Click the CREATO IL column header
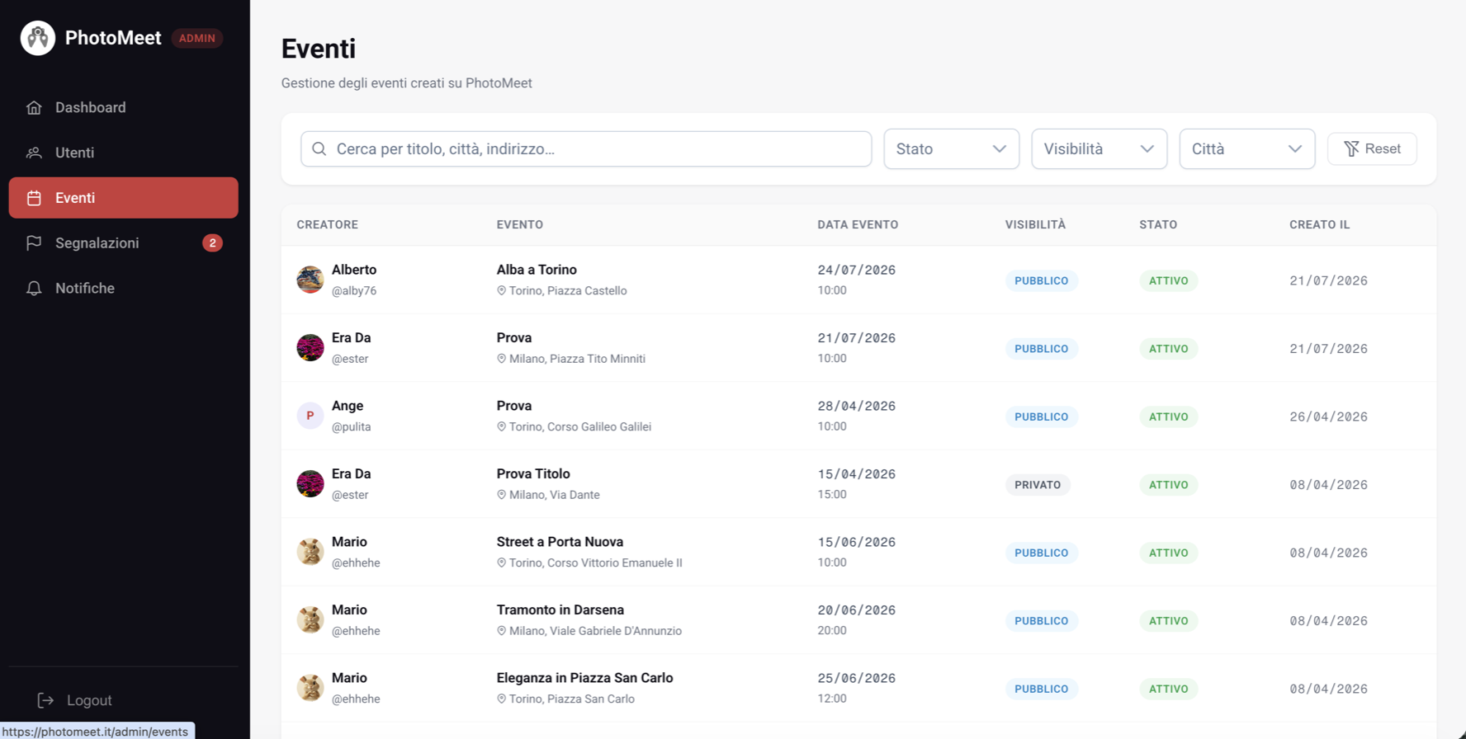 tap(1320, 224)
